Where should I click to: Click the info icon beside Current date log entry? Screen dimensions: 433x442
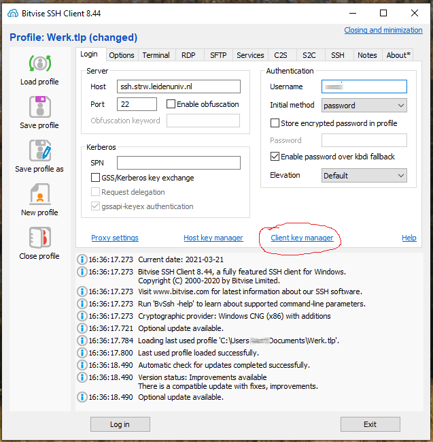(x=82, y=259)
